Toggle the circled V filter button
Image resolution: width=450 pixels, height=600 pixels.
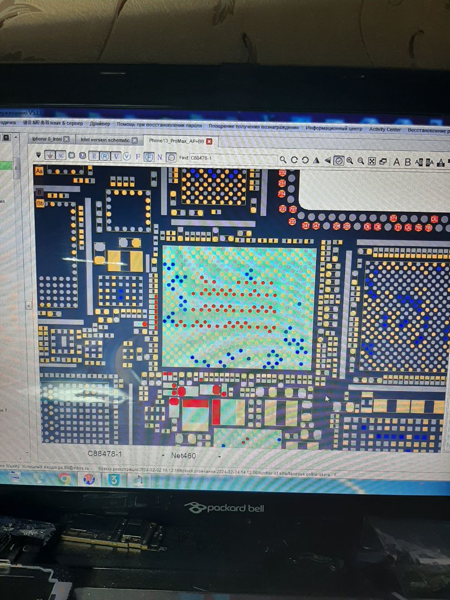(127, 156)
